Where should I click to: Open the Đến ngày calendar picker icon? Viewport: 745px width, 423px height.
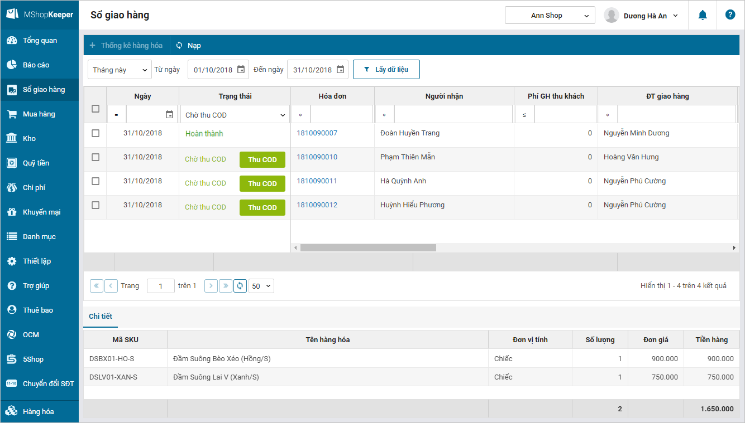click(340, 70)
